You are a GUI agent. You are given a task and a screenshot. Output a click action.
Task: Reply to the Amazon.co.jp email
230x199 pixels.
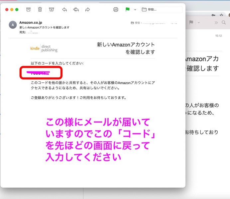[64, 10]
